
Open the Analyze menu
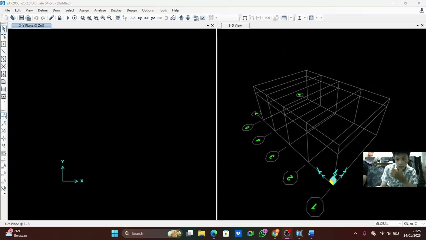(100, 10)
